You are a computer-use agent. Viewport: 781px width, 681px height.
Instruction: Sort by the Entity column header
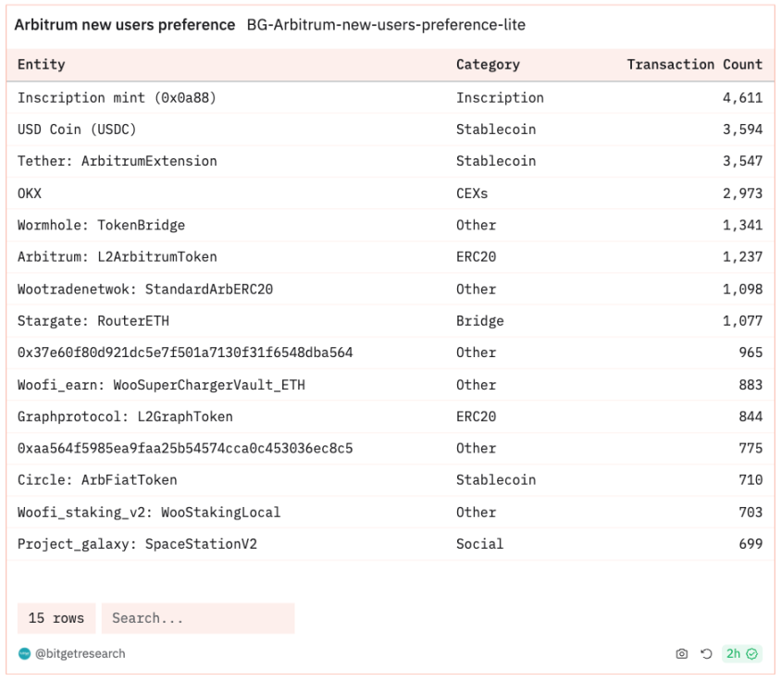point(42,65)
